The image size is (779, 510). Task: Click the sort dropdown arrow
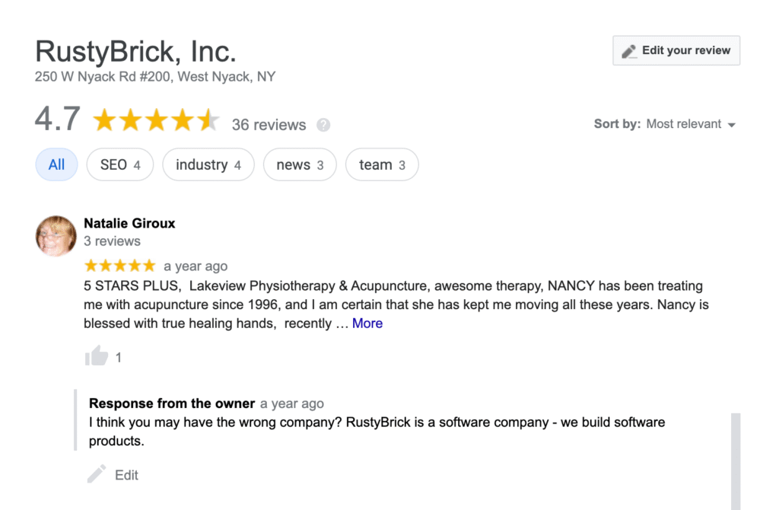point(732,125)
